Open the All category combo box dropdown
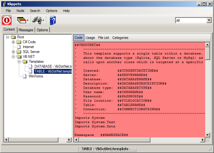 (x=209, y=20)
